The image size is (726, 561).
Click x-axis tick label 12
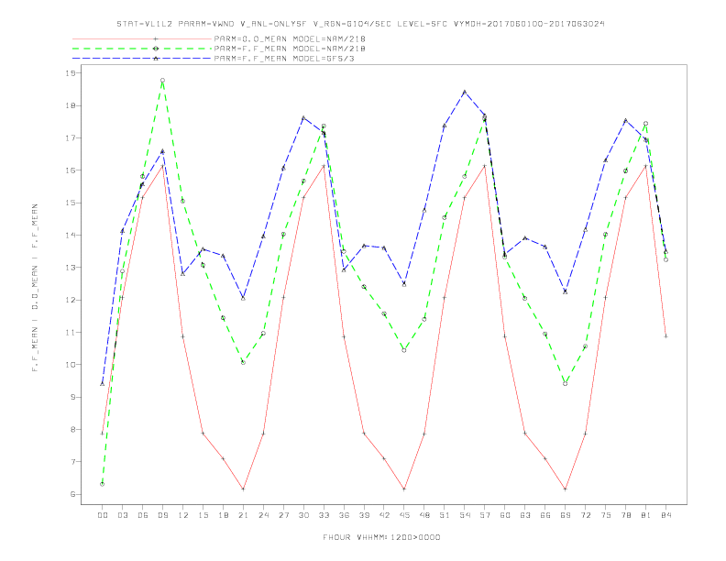(183, 515)
